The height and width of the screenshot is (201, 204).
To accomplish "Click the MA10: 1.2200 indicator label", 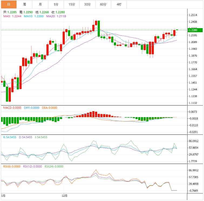I will click(x=33, y=16).
